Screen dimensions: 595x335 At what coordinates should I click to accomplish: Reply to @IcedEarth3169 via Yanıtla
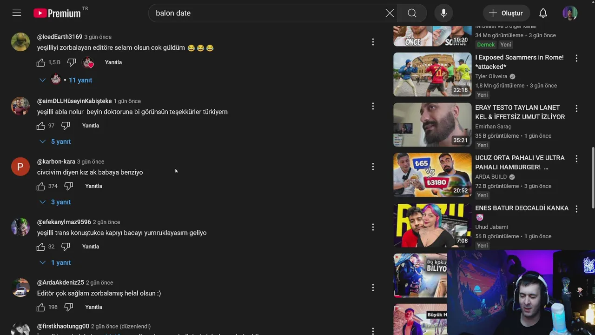pos(113,62)
